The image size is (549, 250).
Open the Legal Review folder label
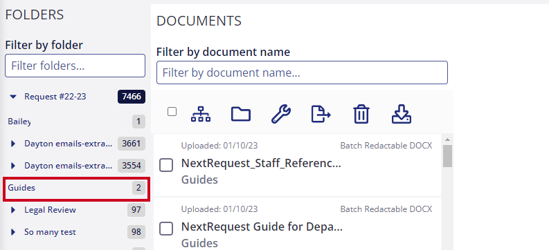50,210
